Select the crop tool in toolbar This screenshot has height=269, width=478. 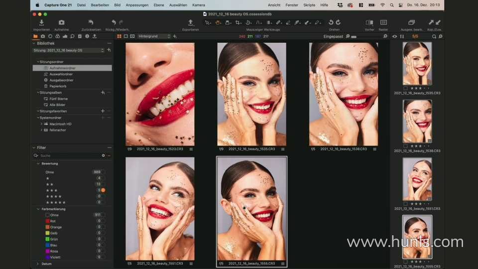tap(238, 22)
